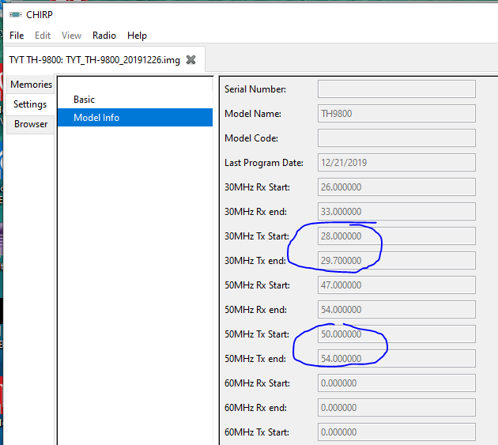The height and width of the screenshot is (445, 498).
Task: Click the '30MHz Tx Start:' label
Action: pyautogui.click(x=257, y=236)
